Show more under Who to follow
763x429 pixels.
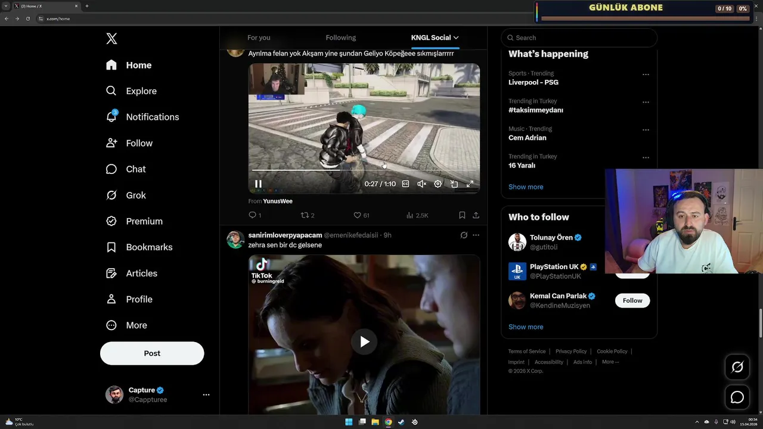pyautogui.click(x=526, y=327)
